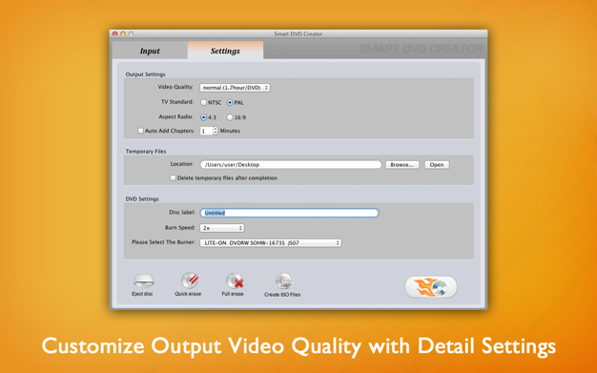
Task: Click the Open button next to Location
Action: coord(437,165)
